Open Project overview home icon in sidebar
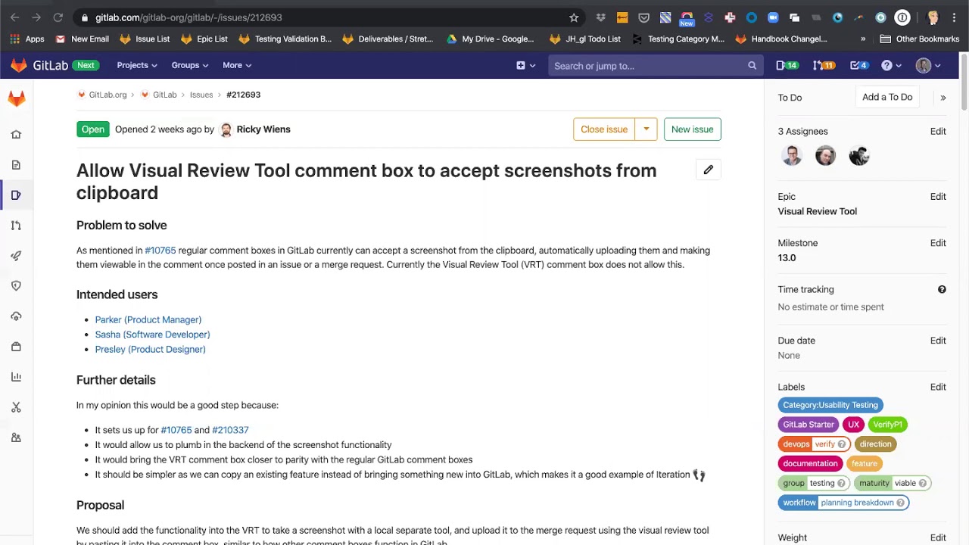Screen dimensions: 969x545 coord(16,135)
